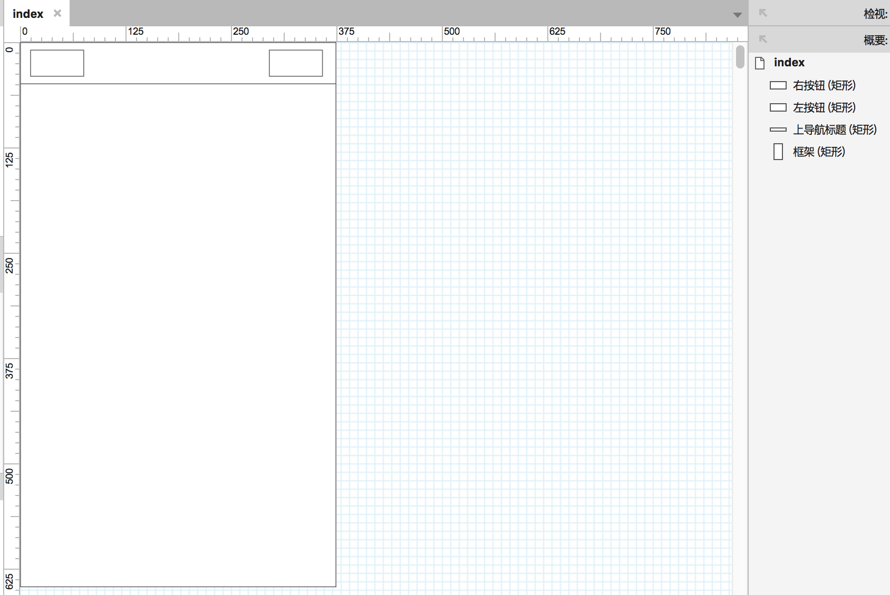Select 右按钮 (矩形) in the outline
The width and height of the screenshot is (890, 595).
pyautogui.click(x=824, y=85)
